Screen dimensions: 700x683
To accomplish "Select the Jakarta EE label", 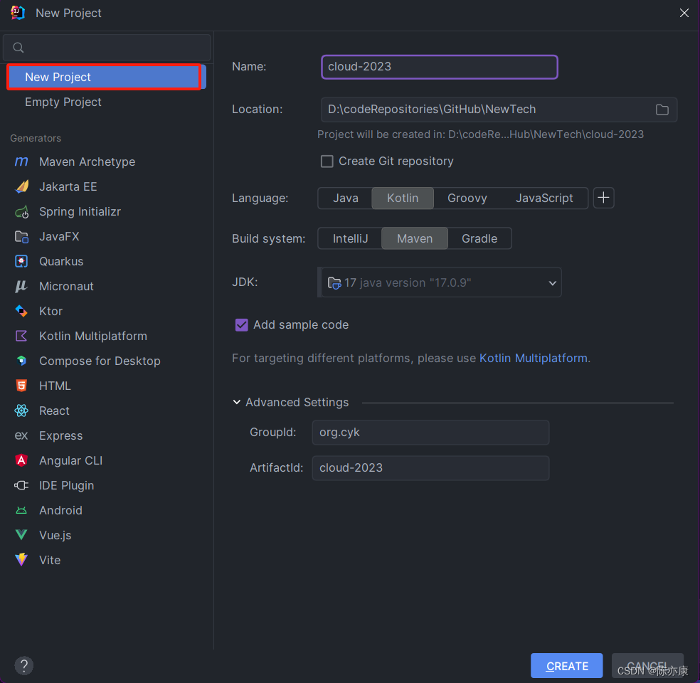I will [68, 186].
